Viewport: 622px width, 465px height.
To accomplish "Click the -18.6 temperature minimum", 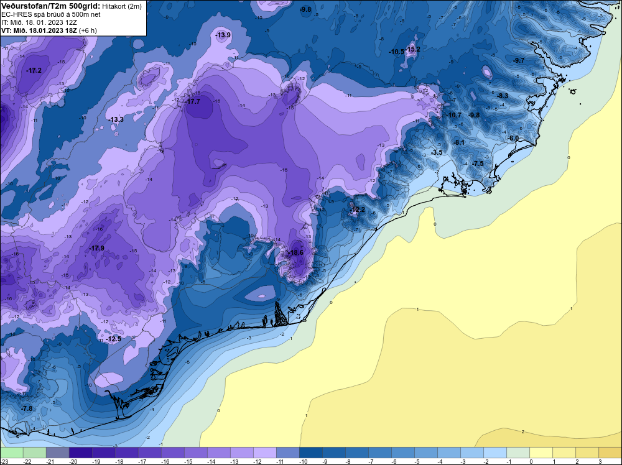I will 296,252.
